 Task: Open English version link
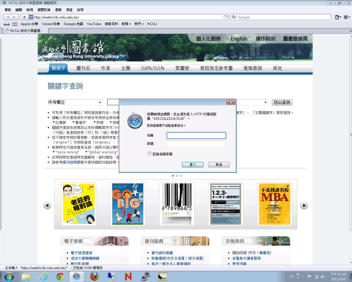pyautogui.click(x=239, y=39)
